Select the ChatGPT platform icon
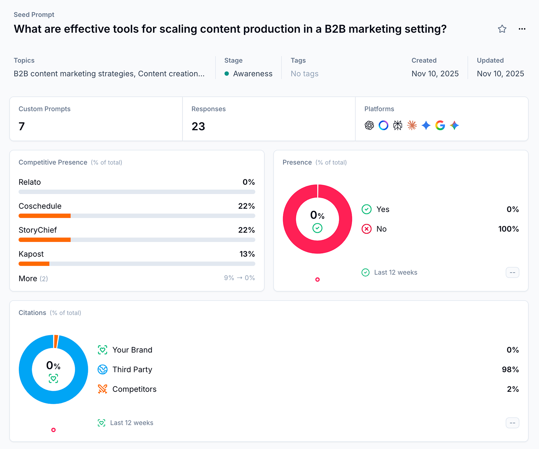The height and width of the screenshot is (449, 539). point(369,126)
